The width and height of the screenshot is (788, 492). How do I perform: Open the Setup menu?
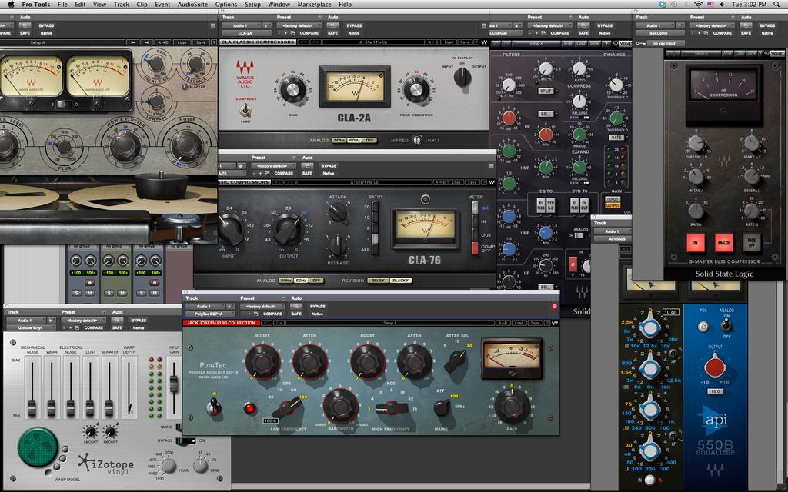pos(252,4)
